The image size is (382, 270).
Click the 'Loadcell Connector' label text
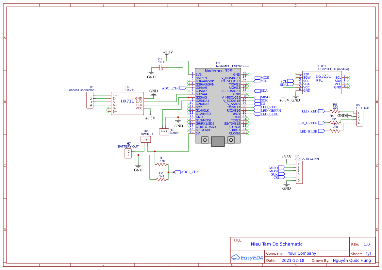click(81, 90)
